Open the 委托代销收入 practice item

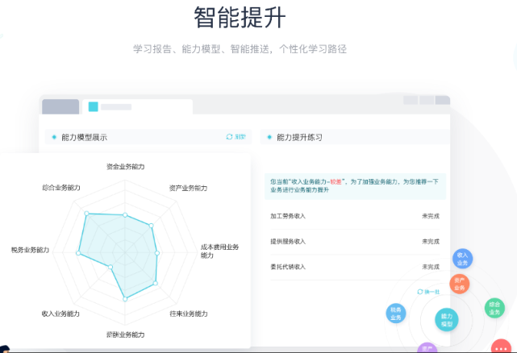288,267
